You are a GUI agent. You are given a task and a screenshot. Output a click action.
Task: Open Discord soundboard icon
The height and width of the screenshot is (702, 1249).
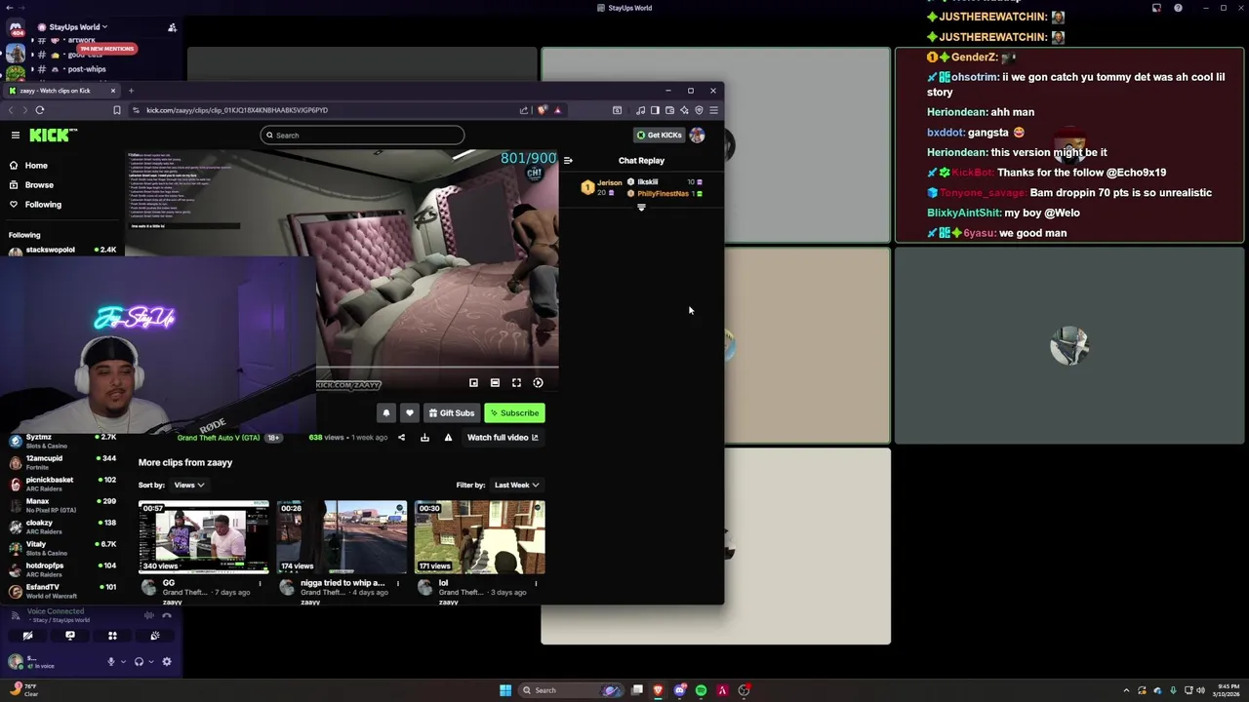(154, 636)
